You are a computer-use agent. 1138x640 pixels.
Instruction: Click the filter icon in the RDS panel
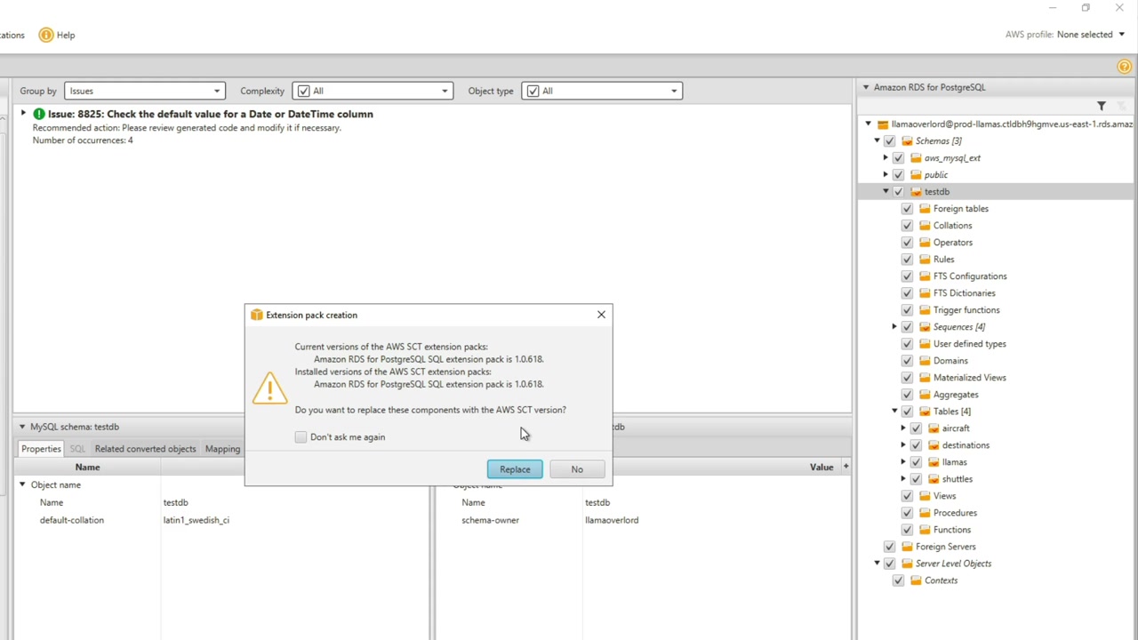pos(1102,106)
